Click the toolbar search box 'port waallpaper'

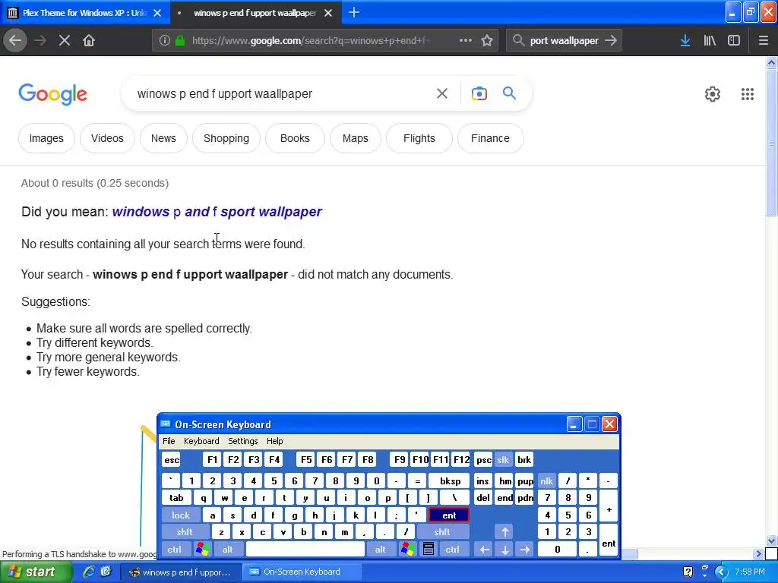point(565,41)
